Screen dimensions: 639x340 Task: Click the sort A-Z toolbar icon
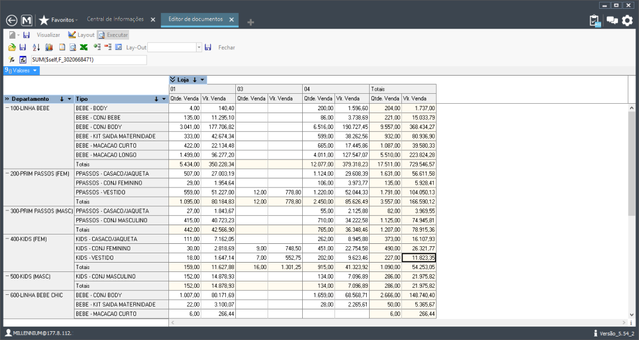(36, 47)
